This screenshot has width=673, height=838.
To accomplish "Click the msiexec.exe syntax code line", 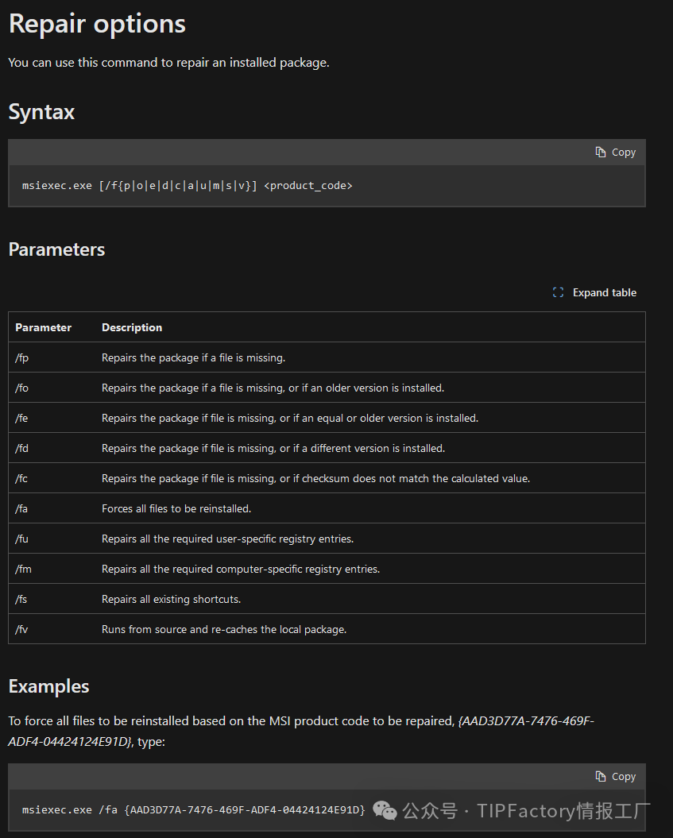I will pos(188,186).
